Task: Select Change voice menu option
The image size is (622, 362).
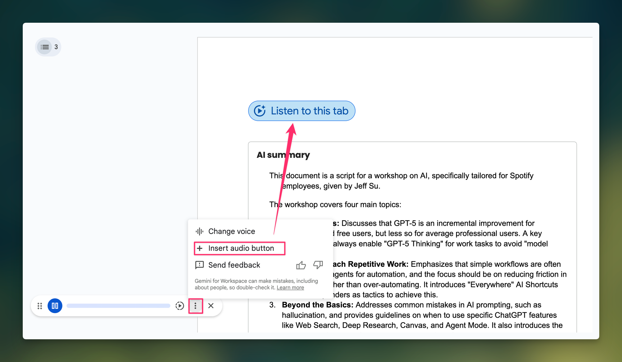Action: tap(231, 231)
